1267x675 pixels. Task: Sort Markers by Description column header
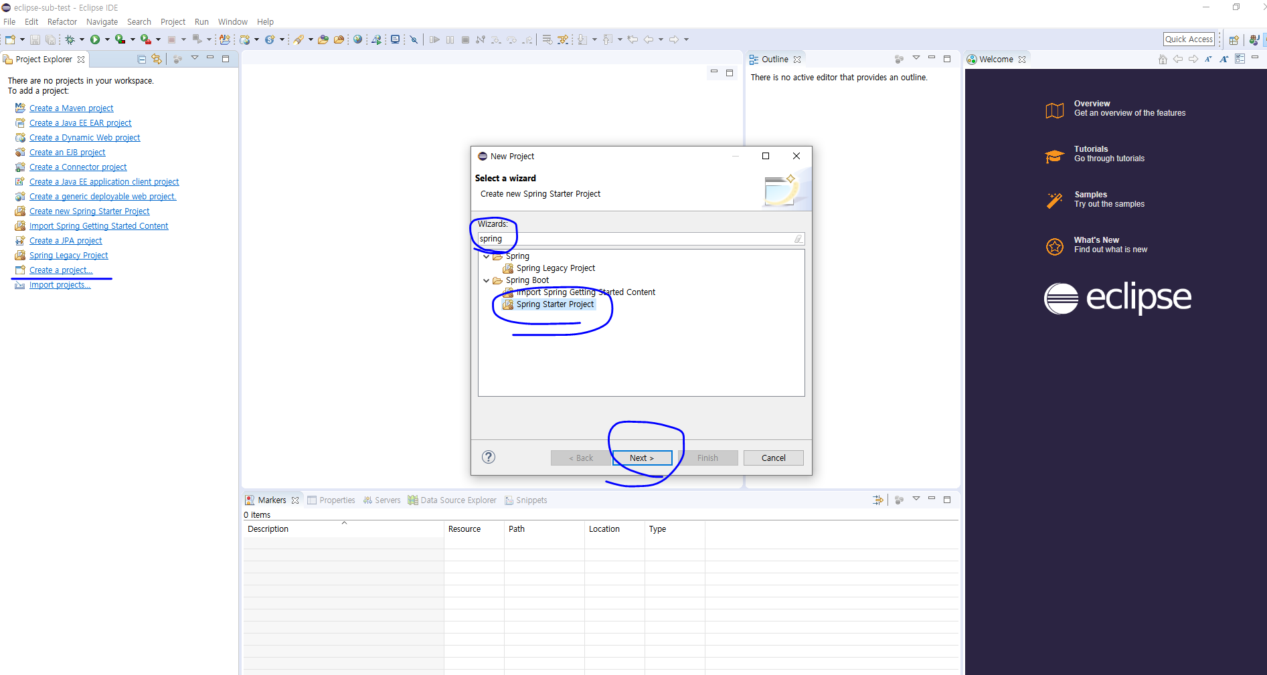(343, 528)
